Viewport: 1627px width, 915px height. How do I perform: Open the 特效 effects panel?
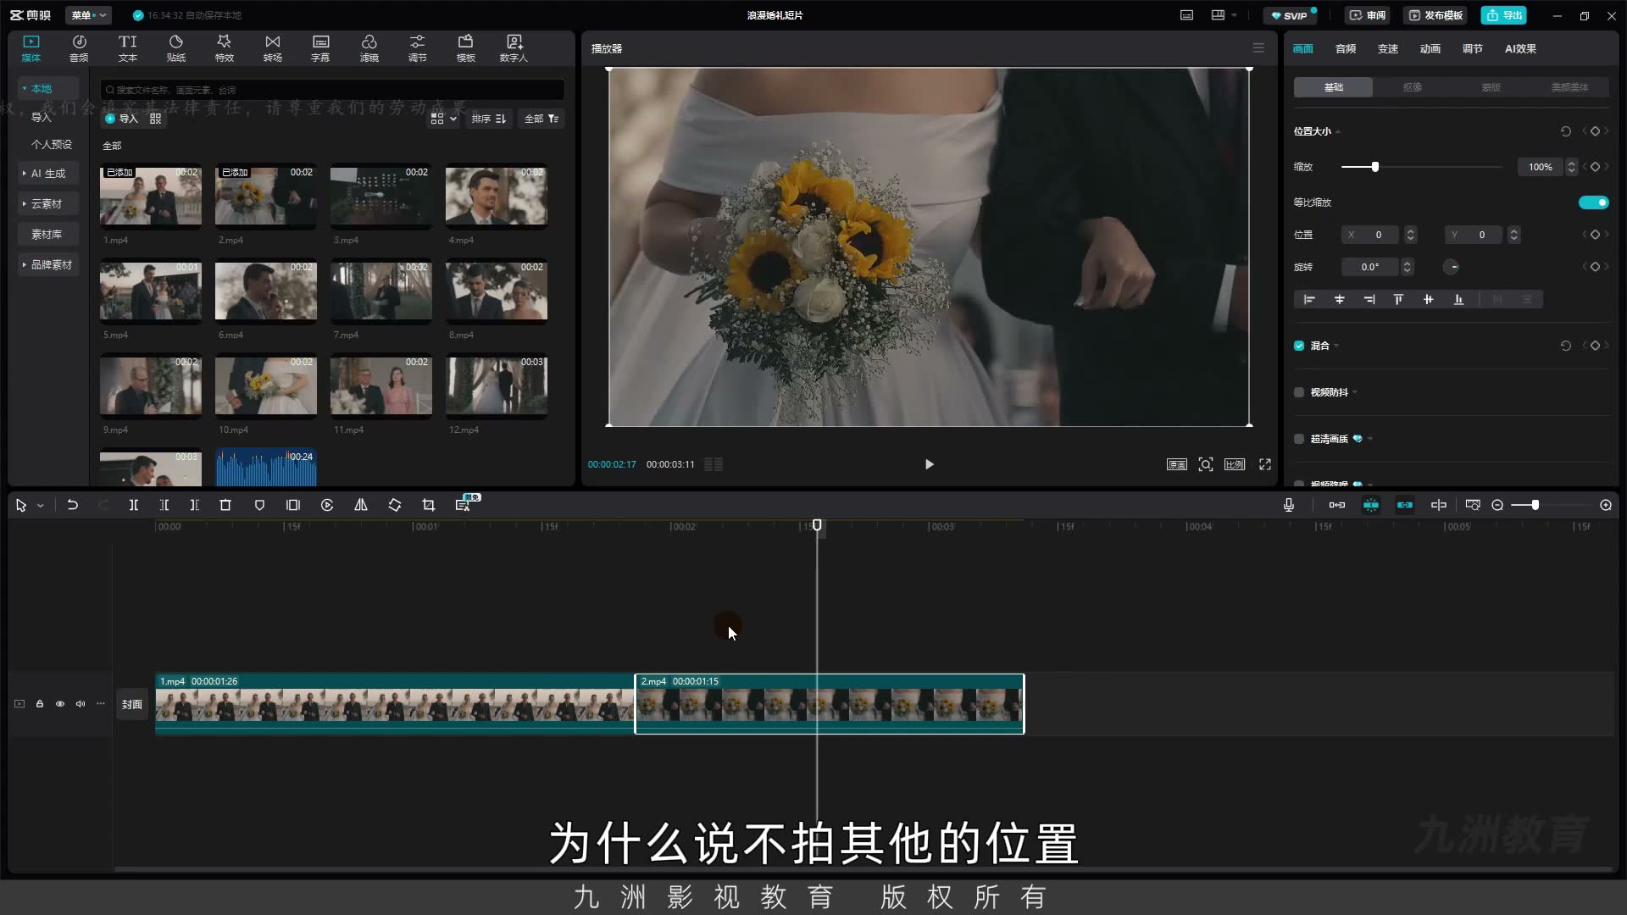pos(224,48)
